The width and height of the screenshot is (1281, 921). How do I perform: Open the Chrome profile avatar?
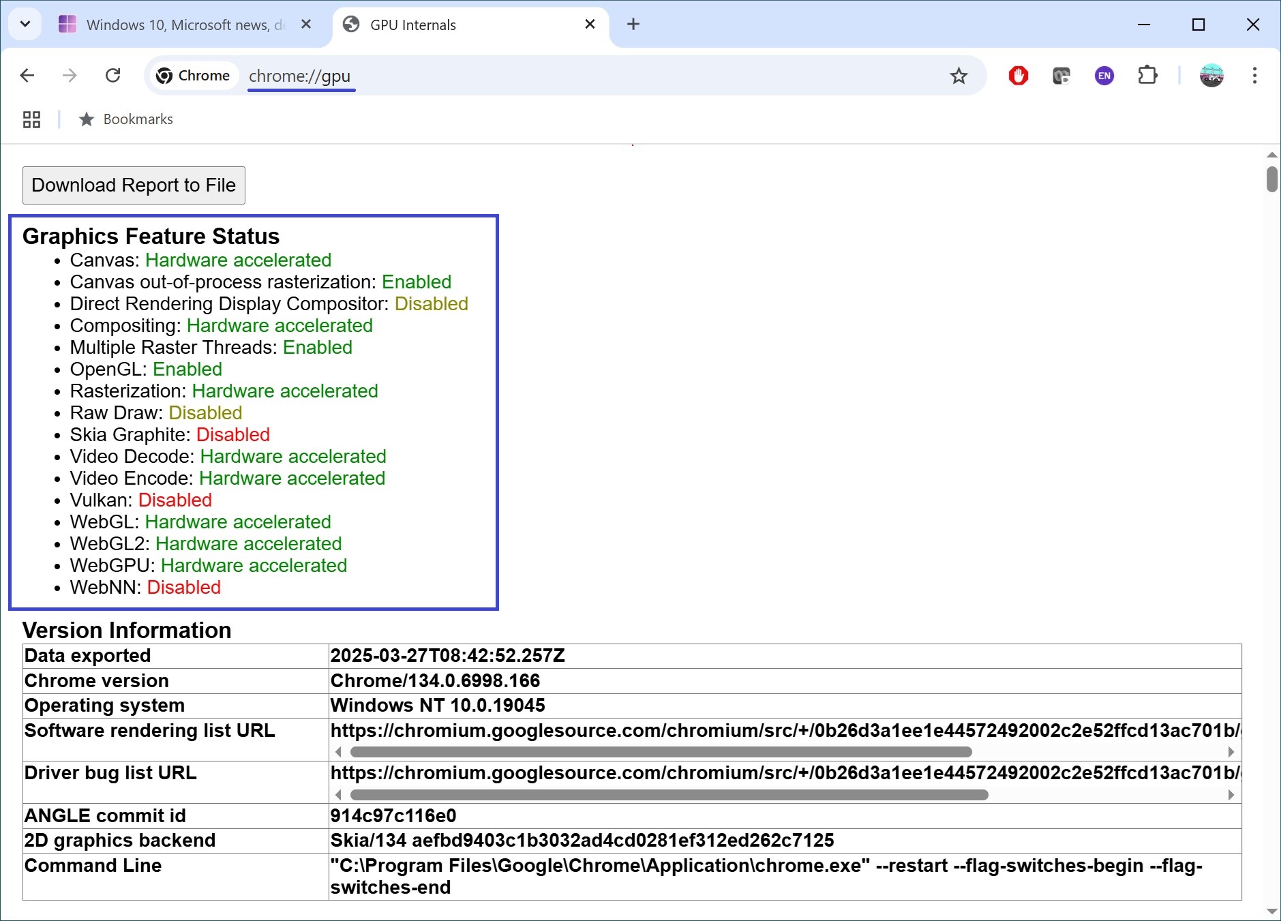click(1211, 76)
